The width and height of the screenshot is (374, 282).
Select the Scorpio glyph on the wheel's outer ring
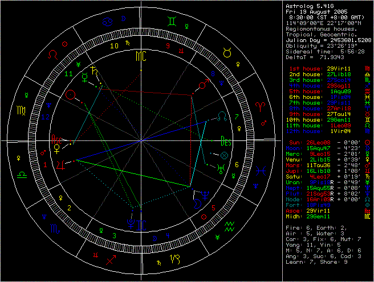click(x=52, y=229)
